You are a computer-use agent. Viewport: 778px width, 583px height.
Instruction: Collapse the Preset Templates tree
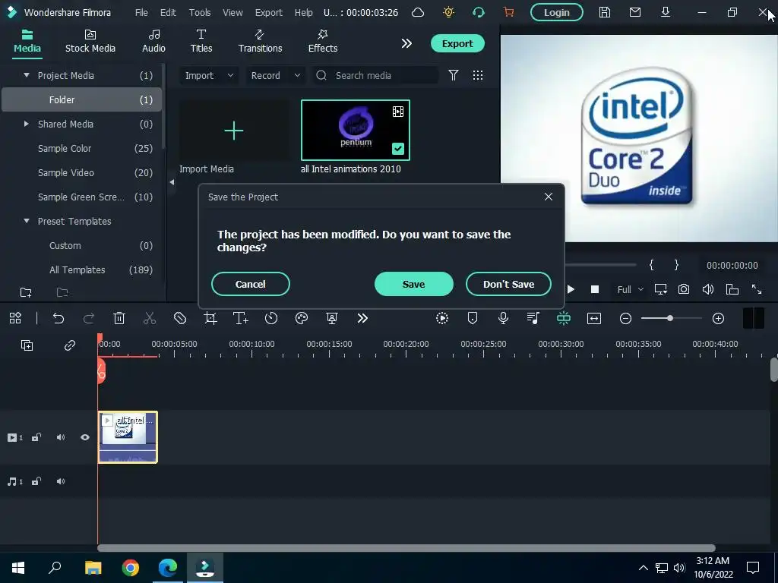pos(27,221)
